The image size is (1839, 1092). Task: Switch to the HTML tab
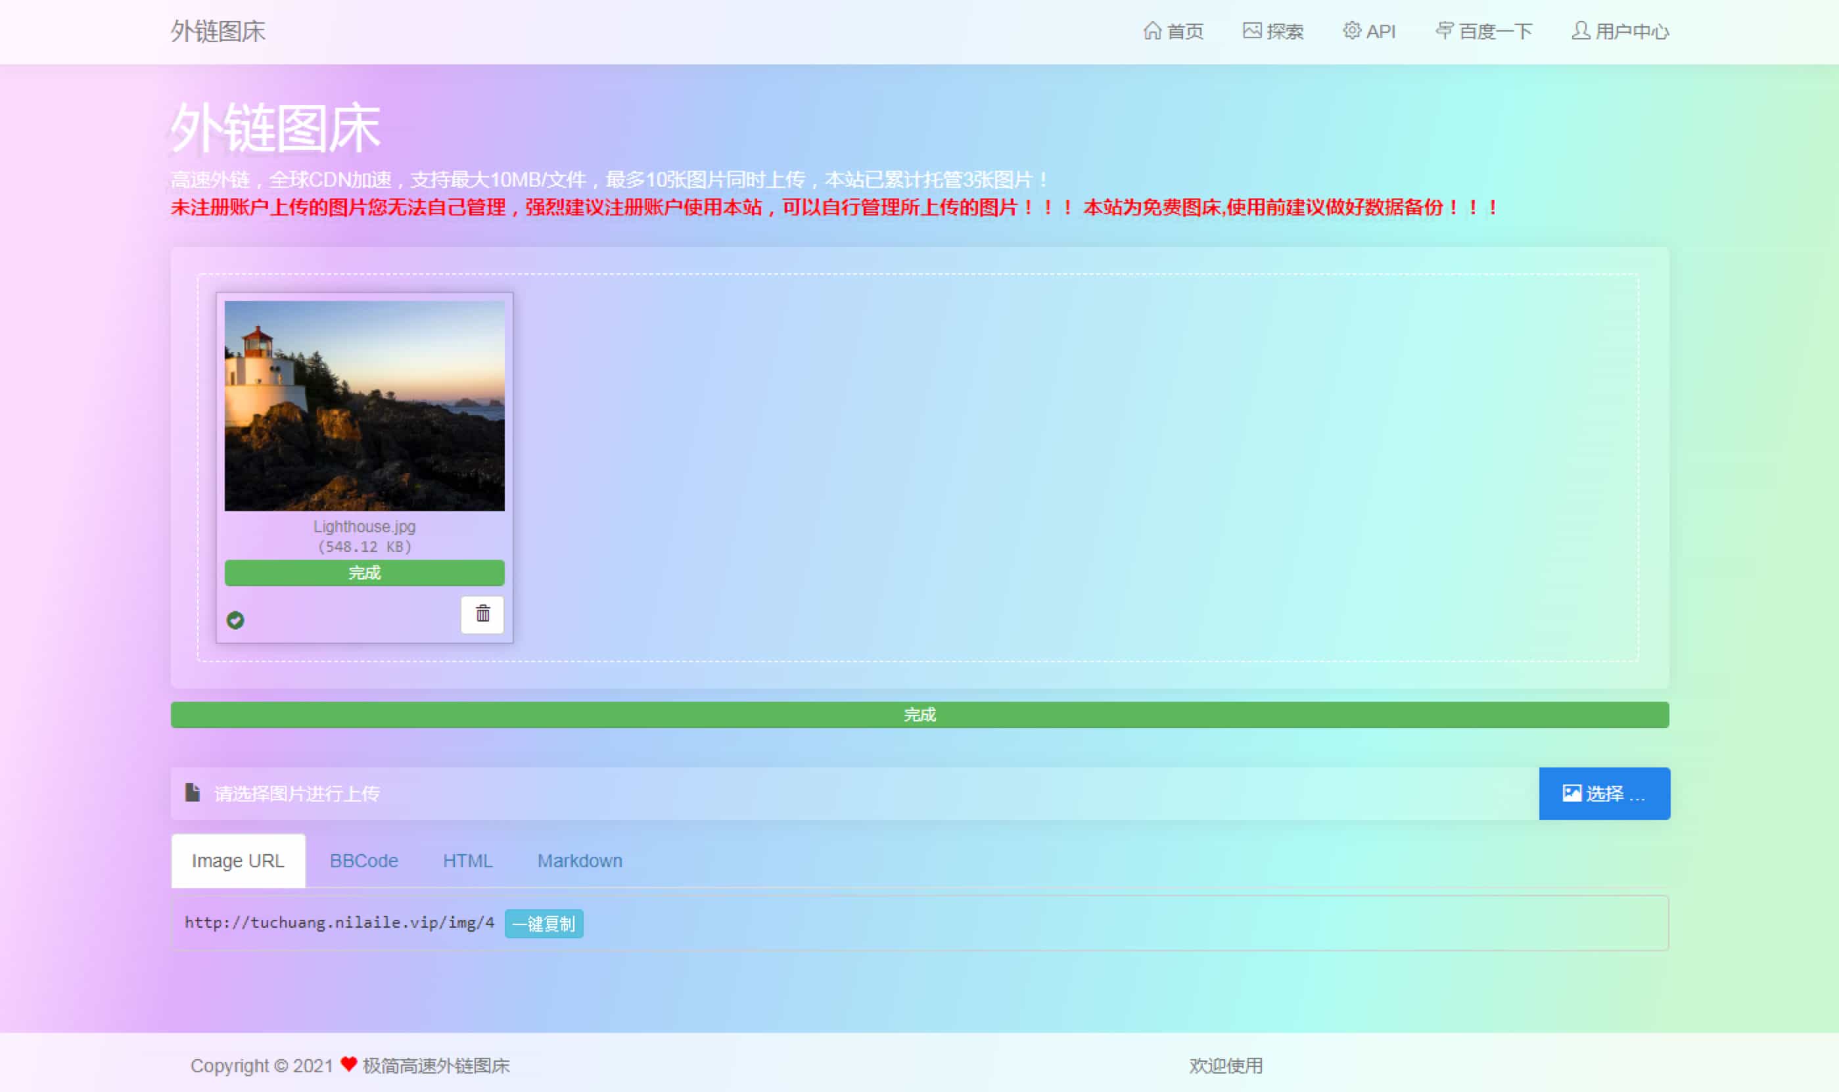click(467, 860)
